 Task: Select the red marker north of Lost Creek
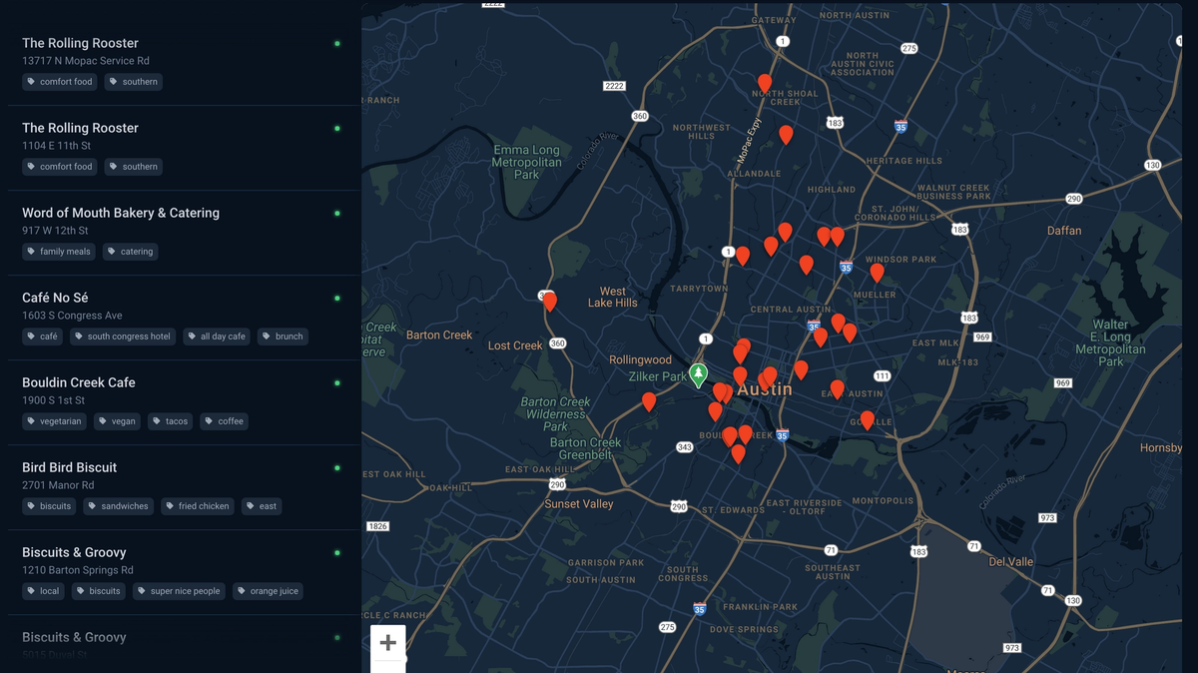549,301
